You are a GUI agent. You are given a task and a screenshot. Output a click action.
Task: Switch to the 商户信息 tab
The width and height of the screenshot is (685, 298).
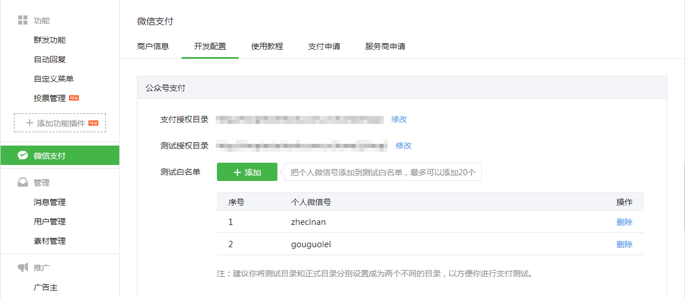pos(153,46)
